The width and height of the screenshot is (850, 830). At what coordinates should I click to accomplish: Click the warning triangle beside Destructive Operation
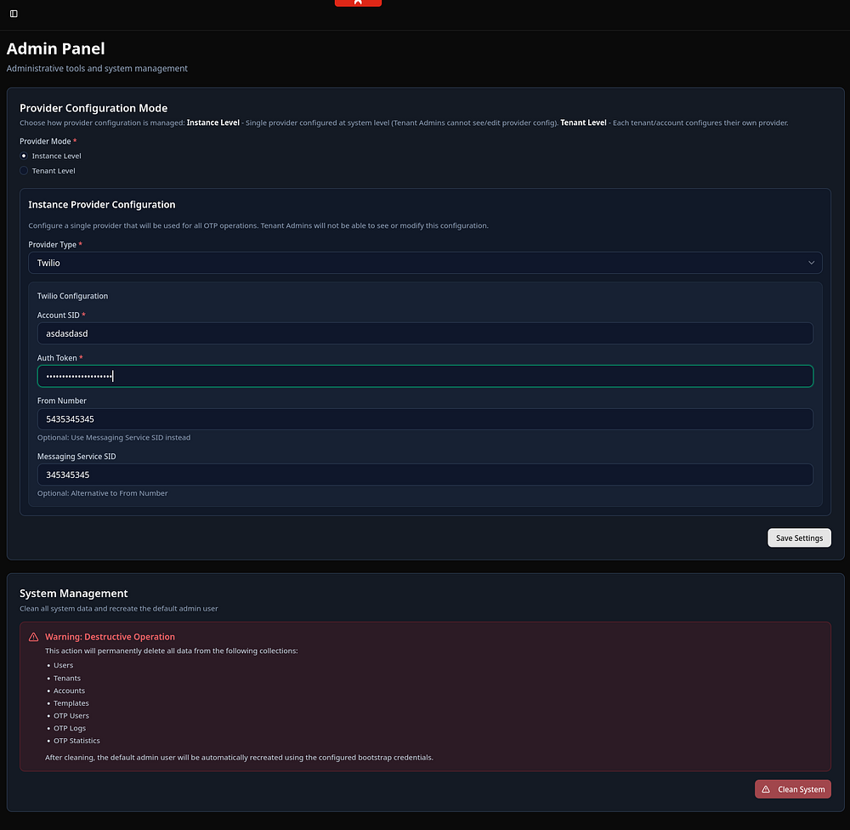pos(34,637)
